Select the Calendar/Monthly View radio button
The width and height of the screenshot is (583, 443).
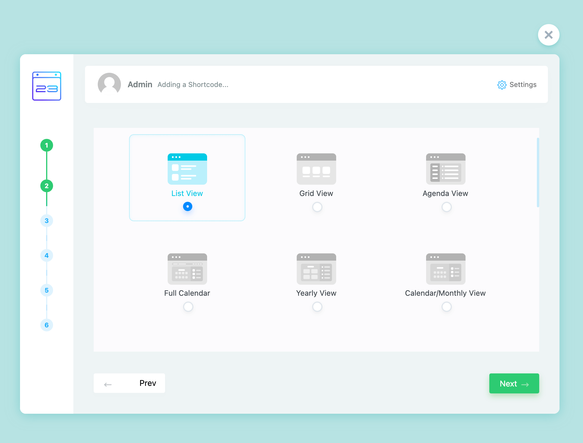point(446,306)
